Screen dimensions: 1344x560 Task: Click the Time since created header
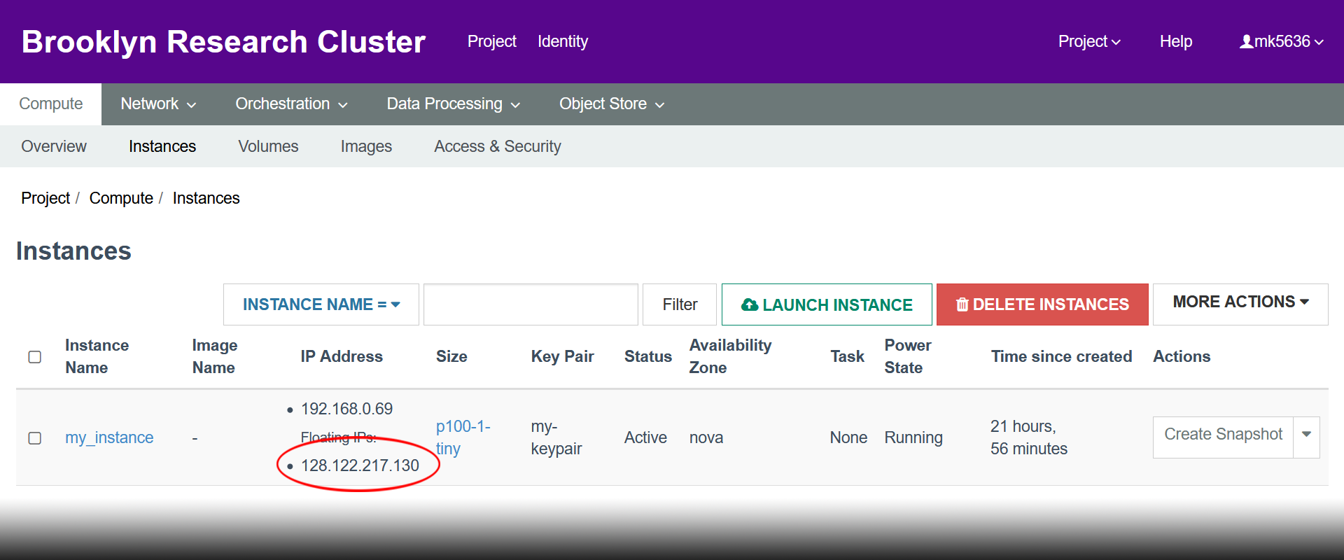pos(1061,356)
